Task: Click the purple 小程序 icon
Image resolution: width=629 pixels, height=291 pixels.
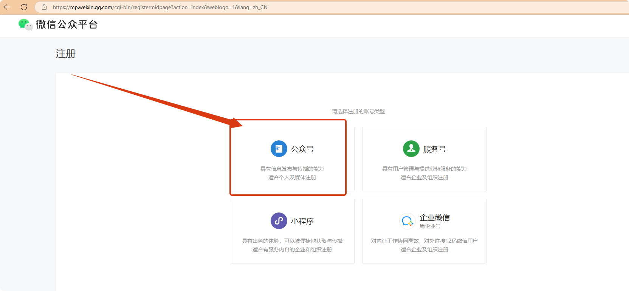Action: coord(279,221)
